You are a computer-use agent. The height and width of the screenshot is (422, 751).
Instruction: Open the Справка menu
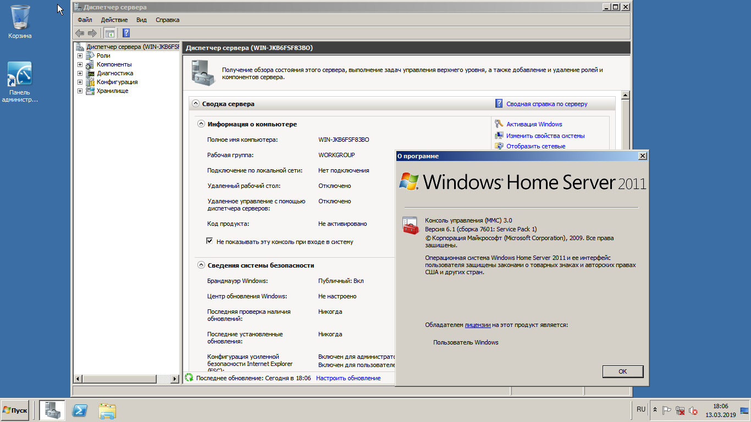[x=168, y=20]
